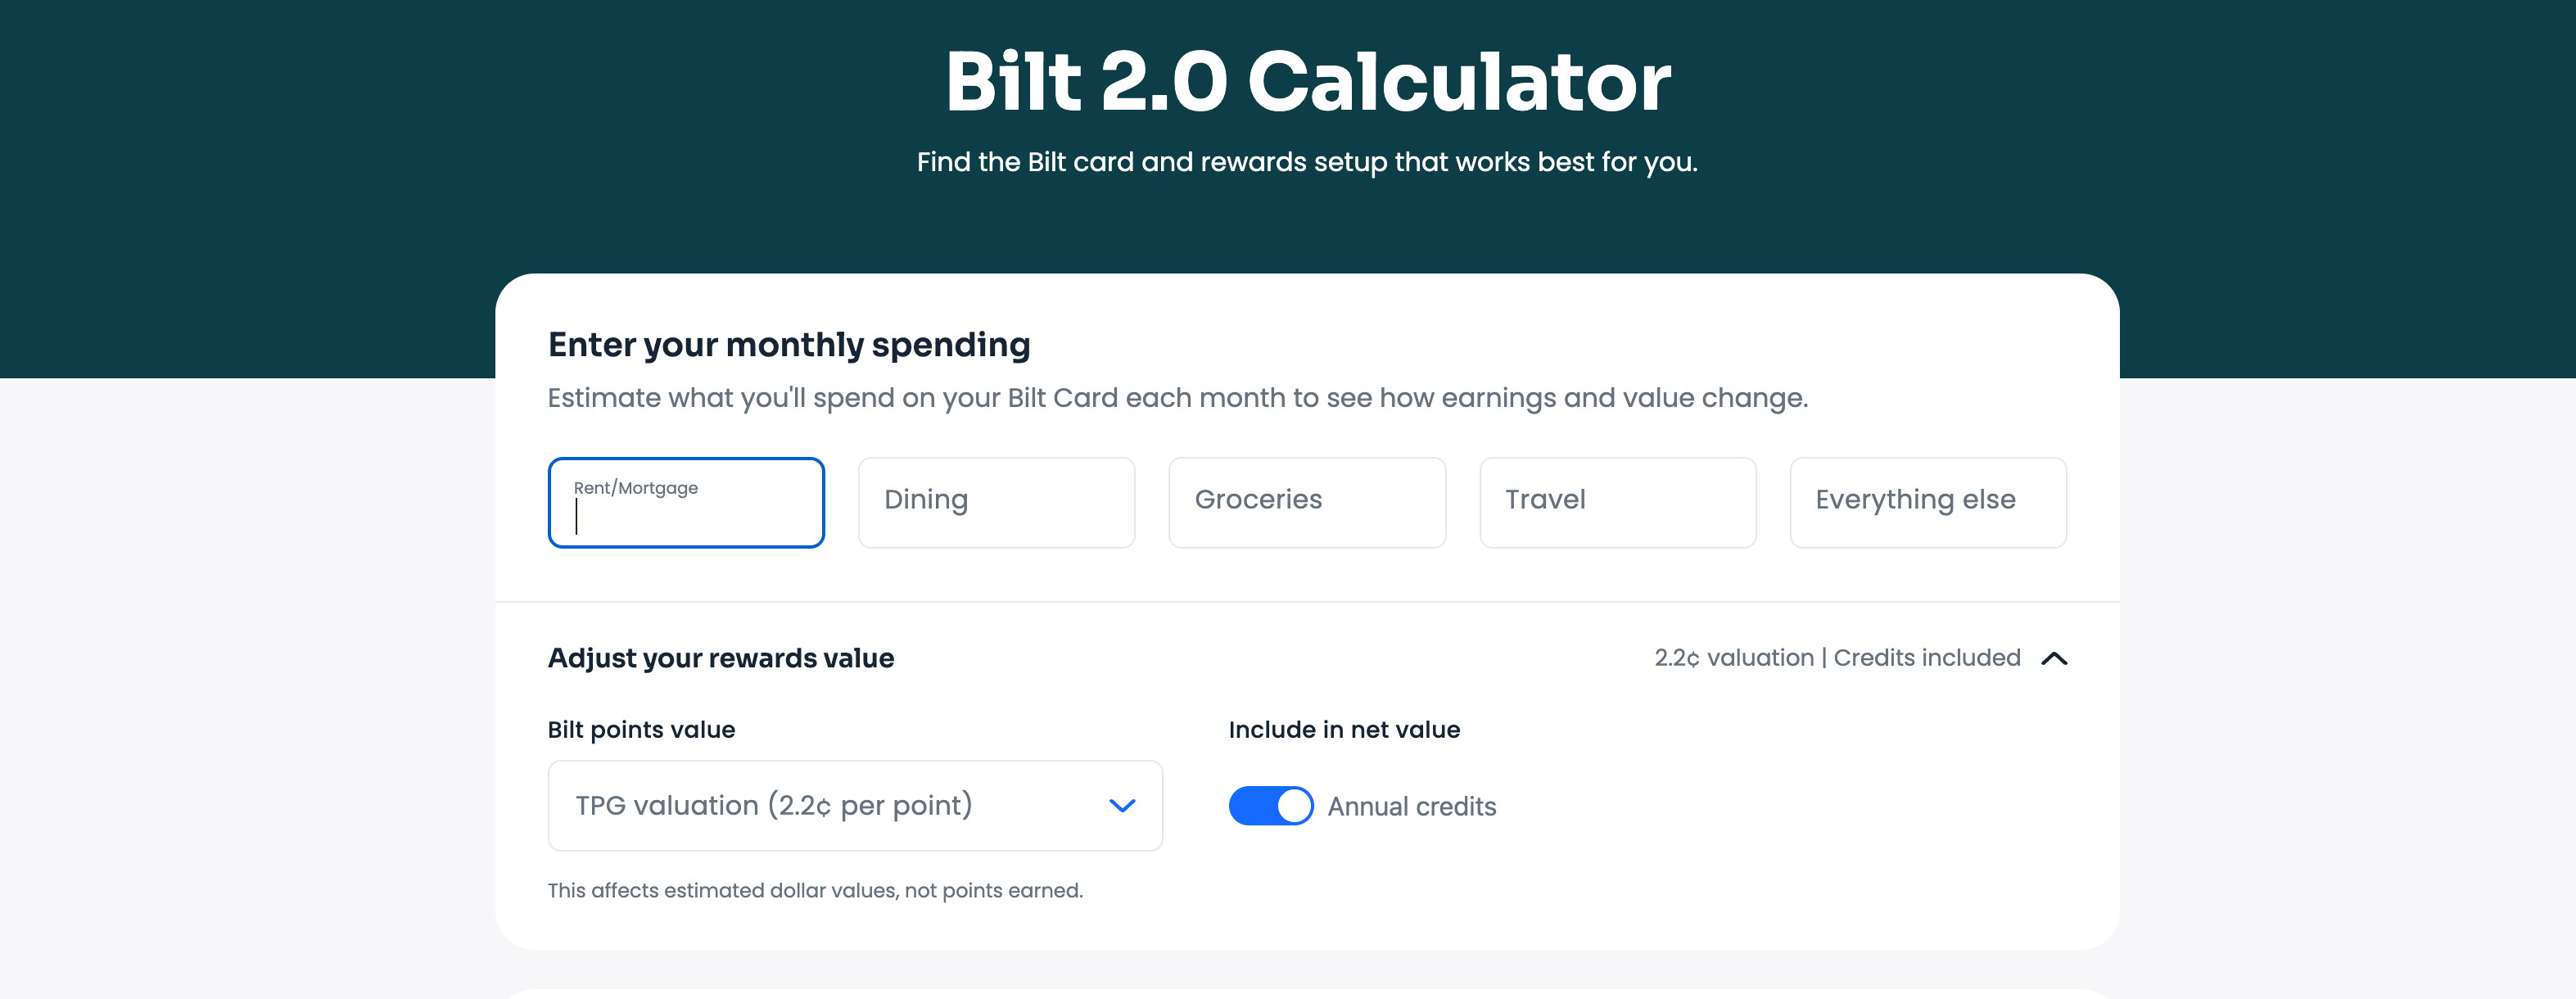The image size is (2576, 999).
Task: Click the chevron on the TPG valuation dropdown
Action: (1122, 805)
